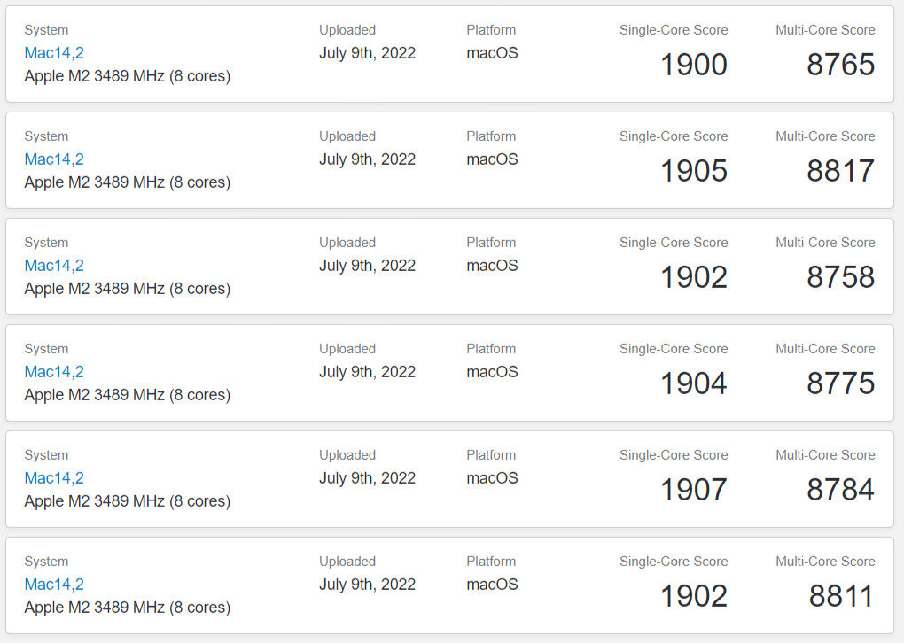Viewport: 904px width, 643px height.
Task: Select the multi-core score value 8758
Action: 840,277
